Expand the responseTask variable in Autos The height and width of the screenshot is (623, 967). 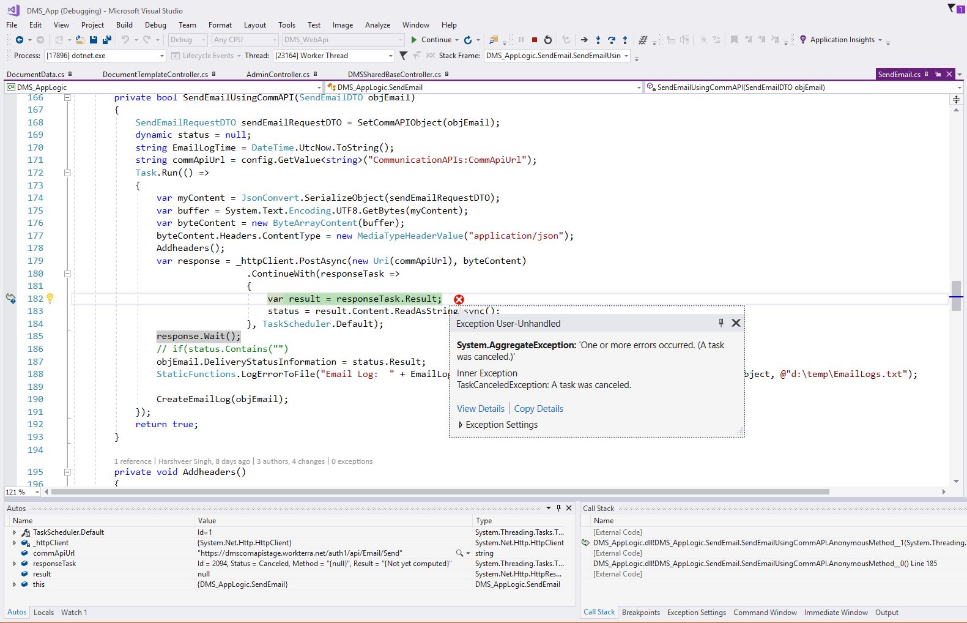coord(15,564)
